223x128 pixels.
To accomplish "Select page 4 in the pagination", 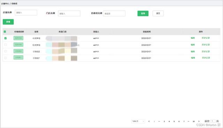I will tap(169, 121).
